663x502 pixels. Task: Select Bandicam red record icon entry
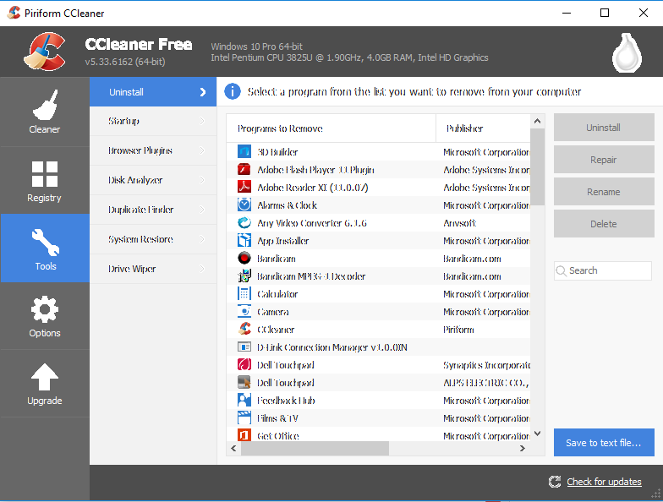pyautogui.click(x=244, y=259)
